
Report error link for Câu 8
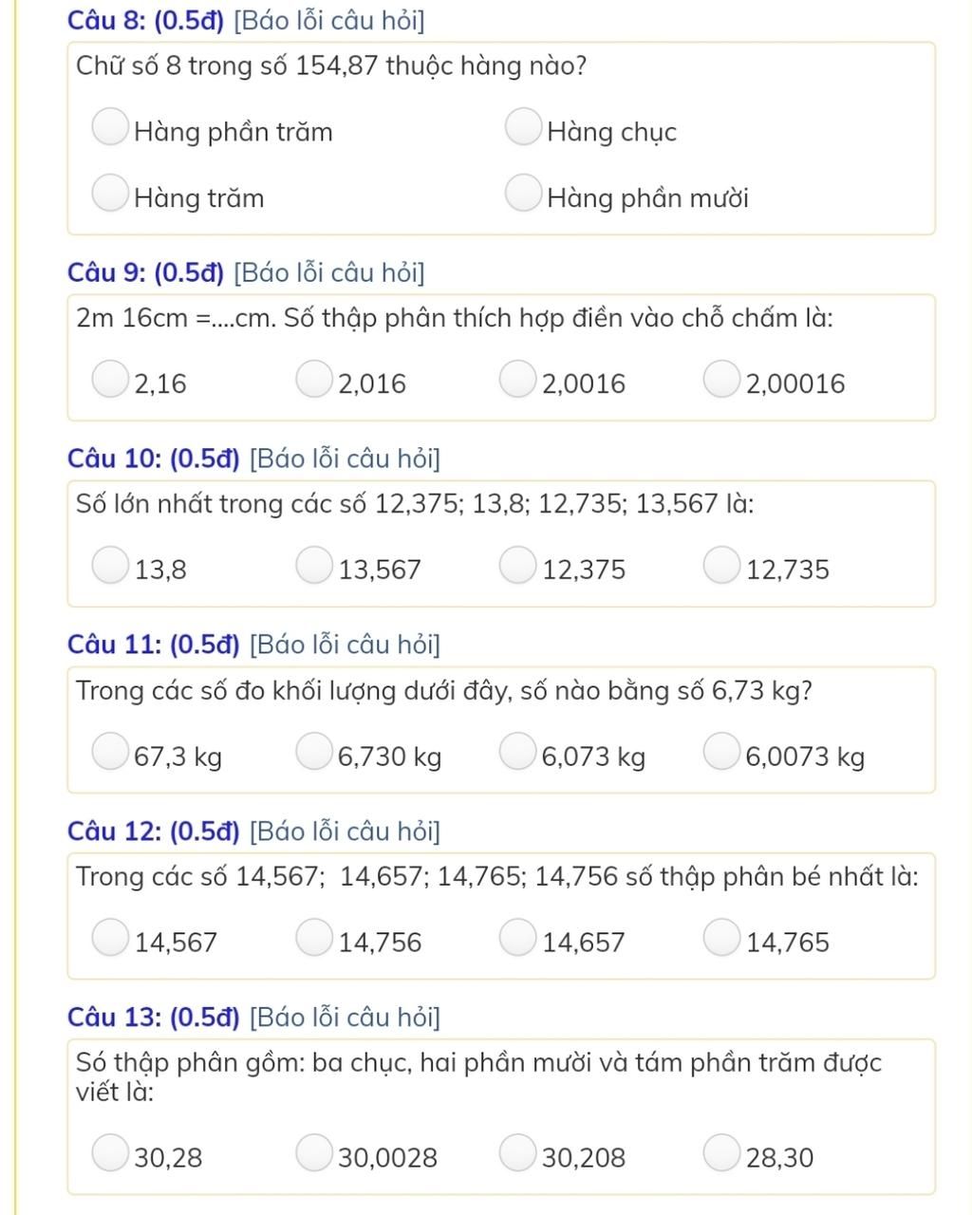[329, 20]
